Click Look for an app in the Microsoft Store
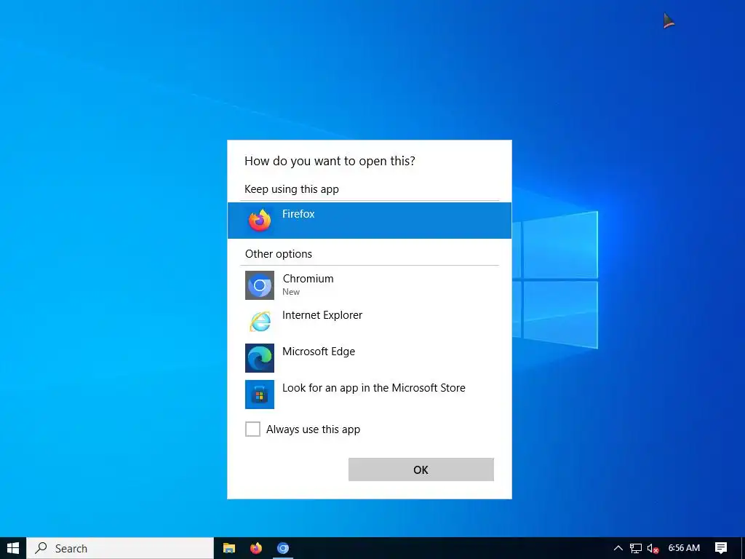The width and height of the screenshot is (745, 559). (373, 388)
